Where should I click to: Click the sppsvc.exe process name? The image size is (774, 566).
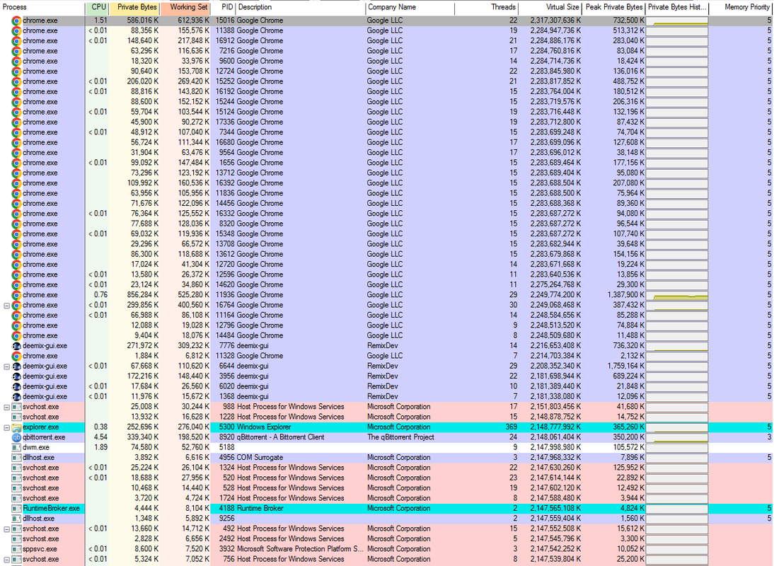pos(40,549)
